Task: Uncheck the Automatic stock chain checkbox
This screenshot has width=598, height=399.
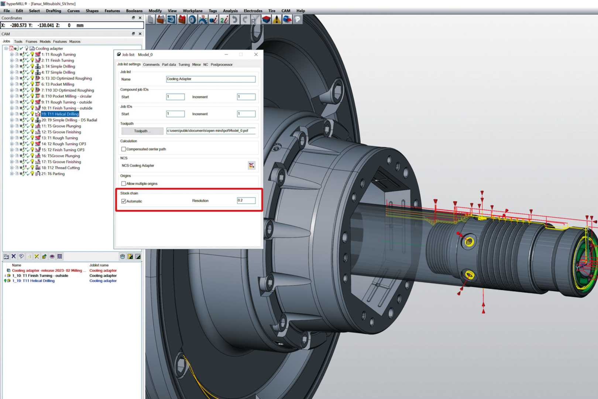Action: 124,201
